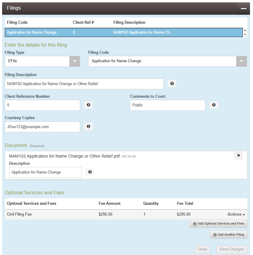
Task: Click help icon next to Client Reference Number
Action: pyautogui.click(x=88, y=105)
